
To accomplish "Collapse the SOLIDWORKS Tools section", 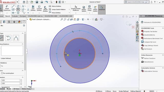I will coord(163,28).
